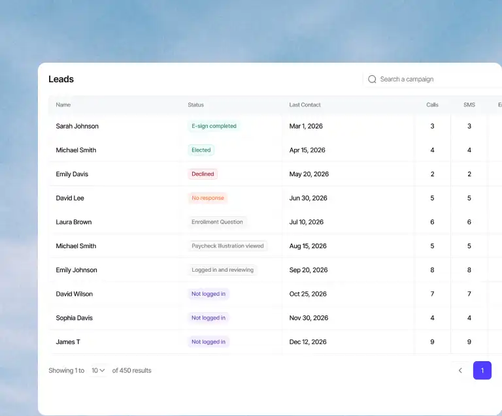Select the 'Jun 30, 2026' date cell
This screenshot has width=502, height=416.
(x=309, y=198)
